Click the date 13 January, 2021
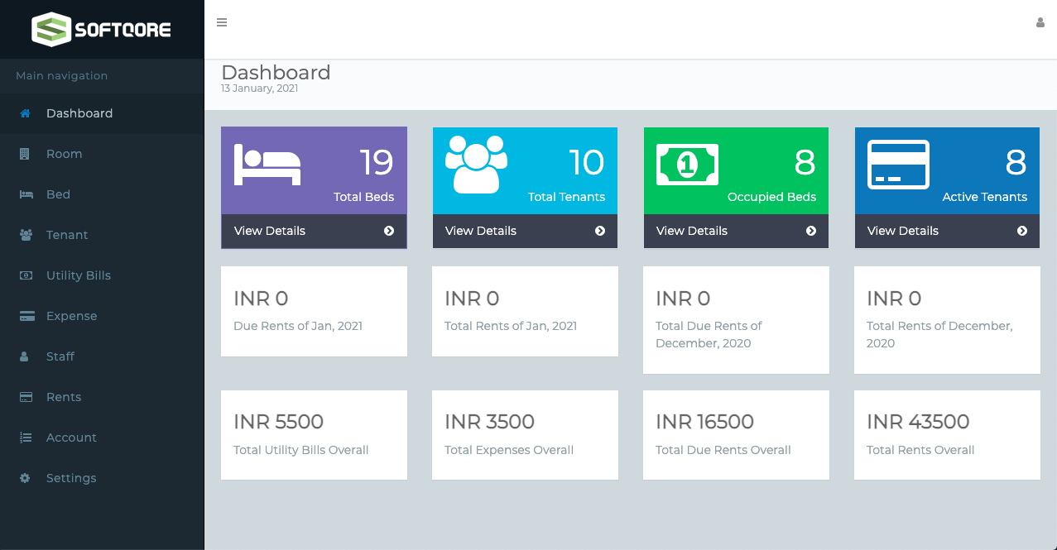1057x550 pixels. tap(259, 88)
